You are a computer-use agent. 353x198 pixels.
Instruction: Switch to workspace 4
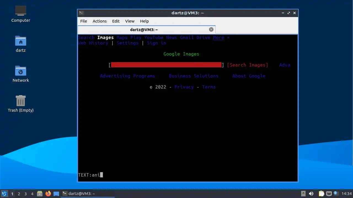tap(32, 194)
